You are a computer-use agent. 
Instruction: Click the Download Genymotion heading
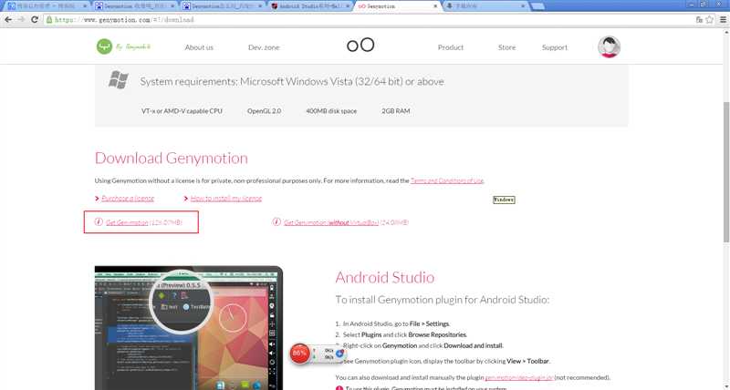[172, 158]
